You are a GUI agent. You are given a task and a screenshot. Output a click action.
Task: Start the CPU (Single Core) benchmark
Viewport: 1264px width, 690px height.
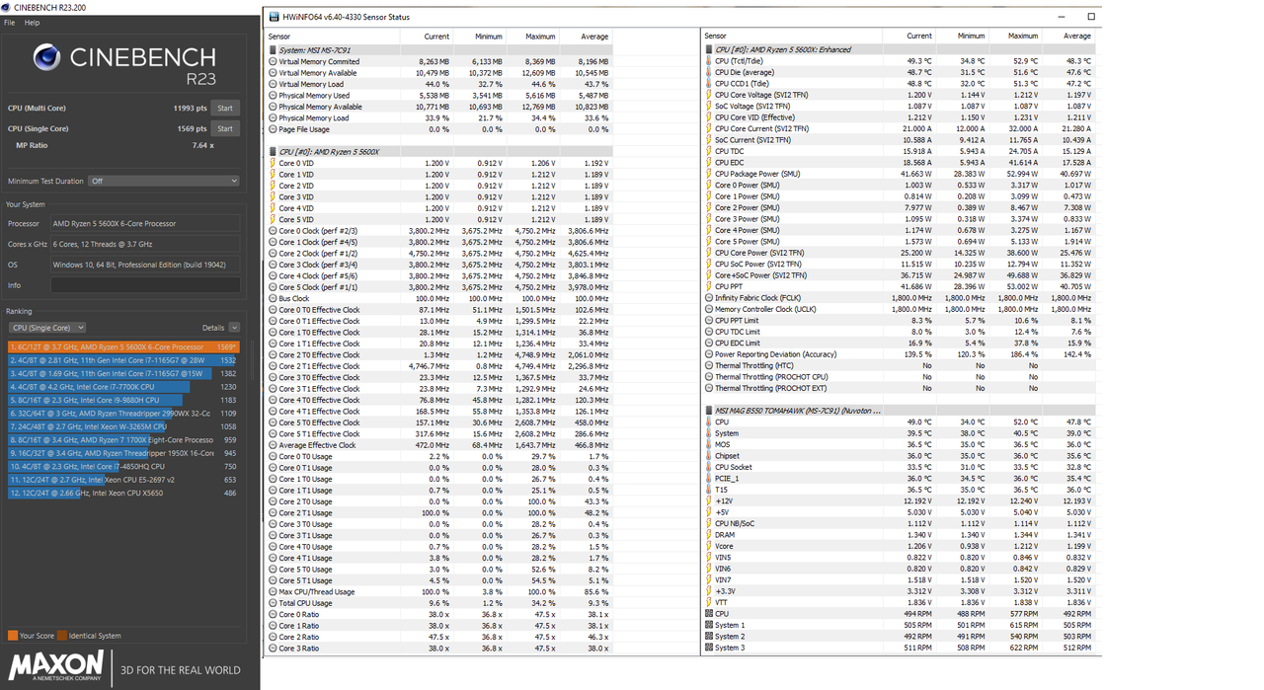(225, 128)
